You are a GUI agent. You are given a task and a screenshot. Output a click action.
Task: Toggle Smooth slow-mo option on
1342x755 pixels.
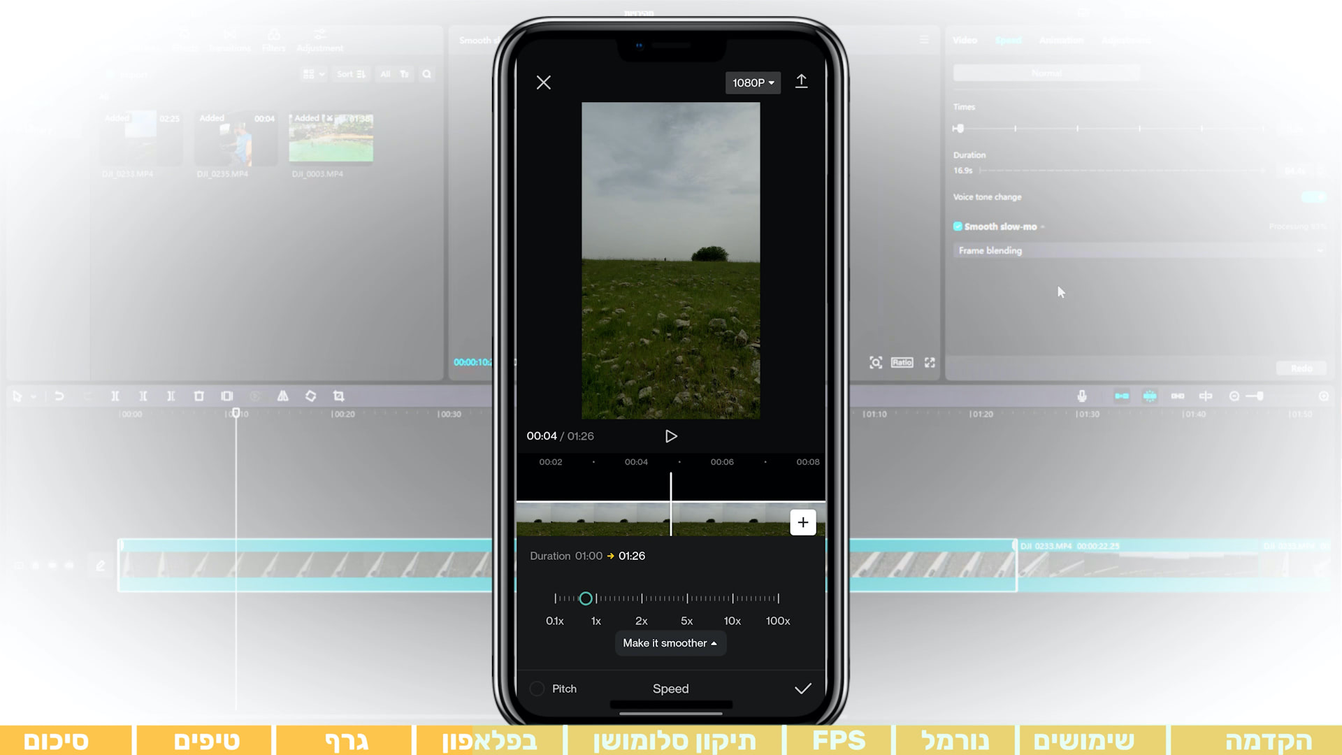pyautogui.click(x=958, y=226)
